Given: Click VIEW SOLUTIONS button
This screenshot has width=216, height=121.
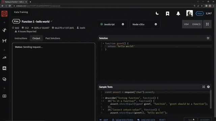Looking at the screenshot, I should tap(123, 120).
